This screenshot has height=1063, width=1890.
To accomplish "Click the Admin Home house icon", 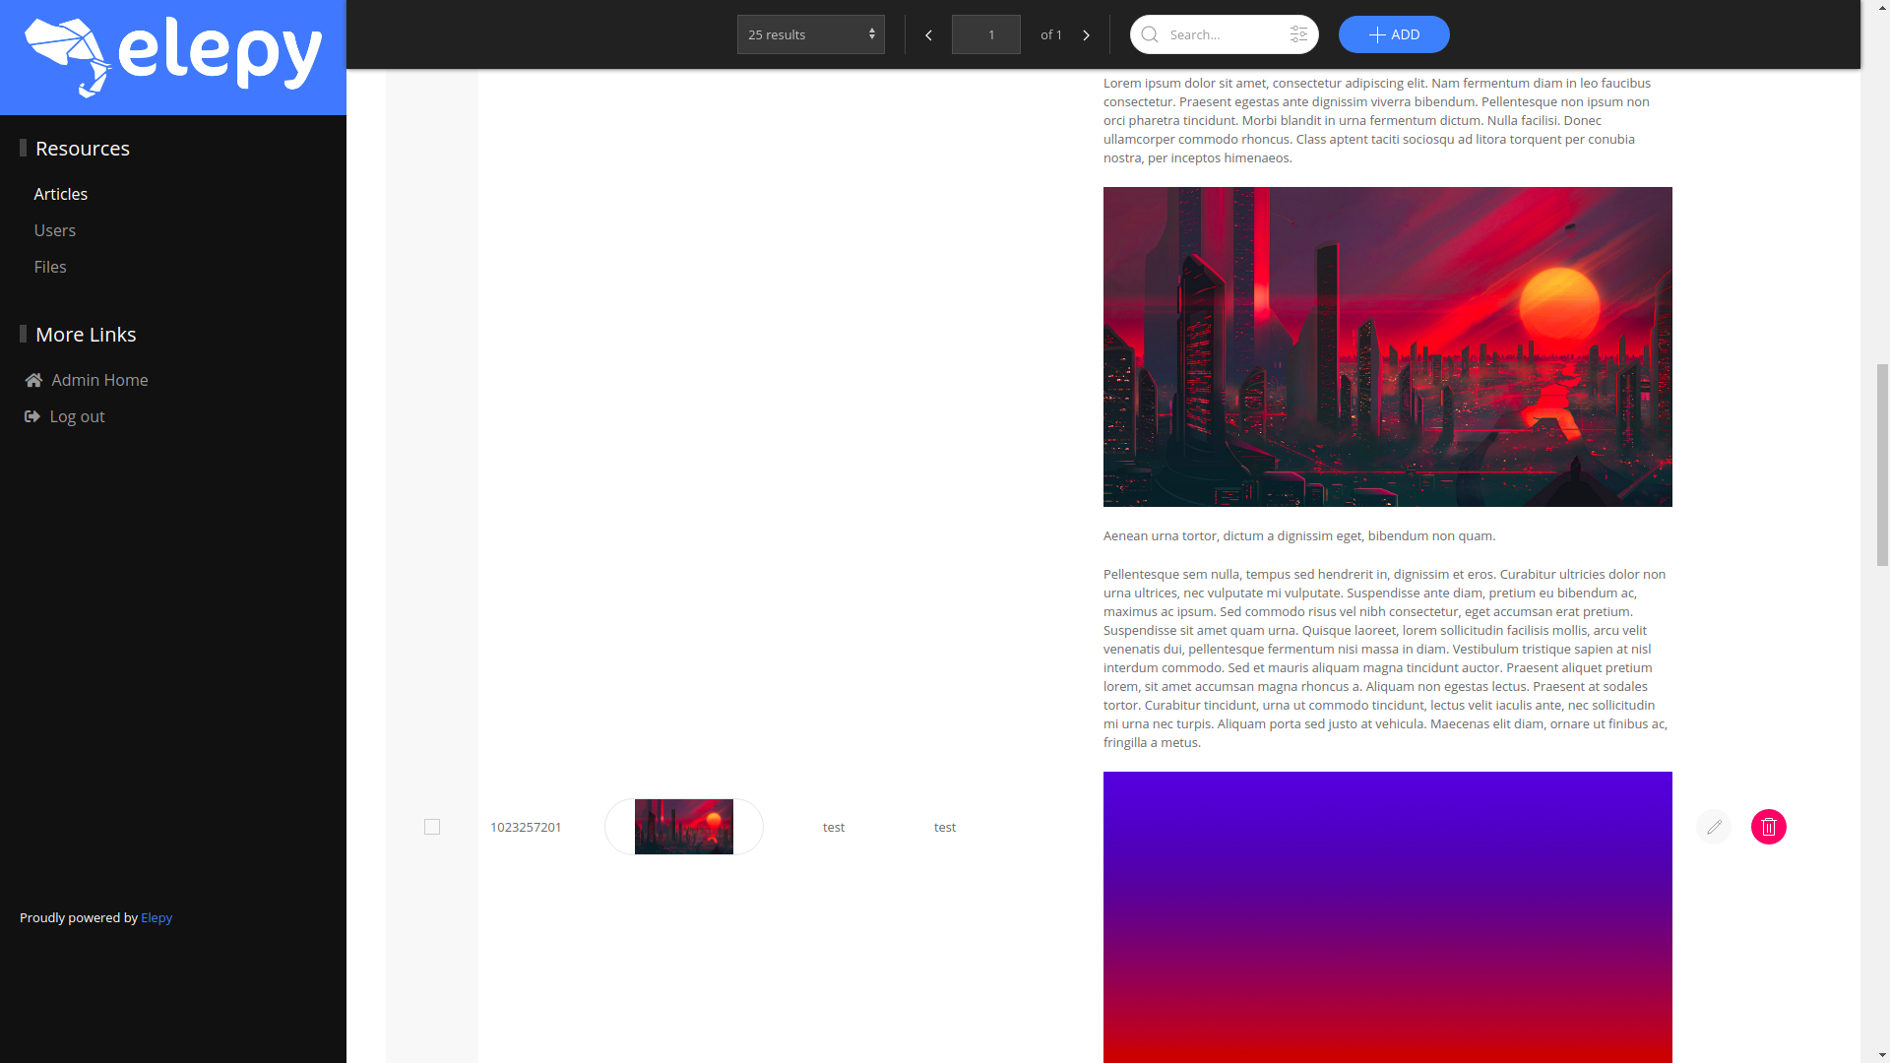I will (34, 380).
